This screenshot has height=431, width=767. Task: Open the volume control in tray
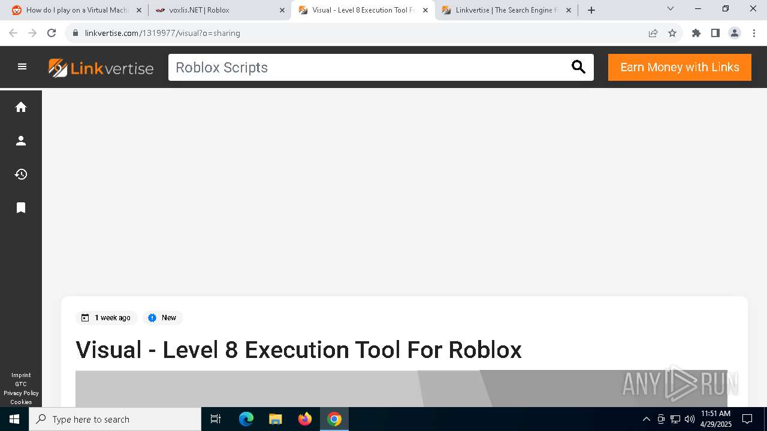point(690,419)
